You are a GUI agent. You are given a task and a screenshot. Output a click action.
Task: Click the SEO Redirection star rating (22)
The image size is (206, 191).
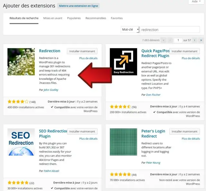tap(18, 183)
